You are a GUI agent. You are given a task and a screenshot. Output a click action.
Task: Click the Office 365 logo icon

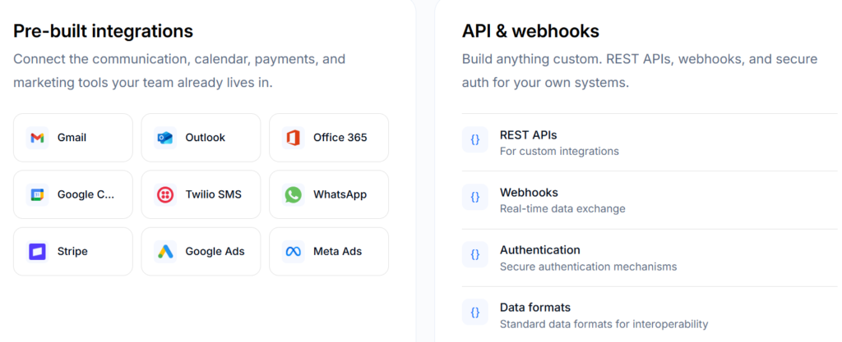tap(293, 138)
